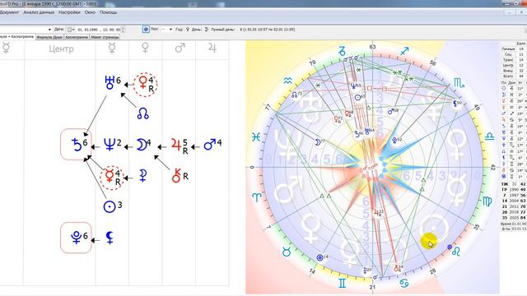
Task: Switch to the Космограмма tab
Action: point(77,37)
